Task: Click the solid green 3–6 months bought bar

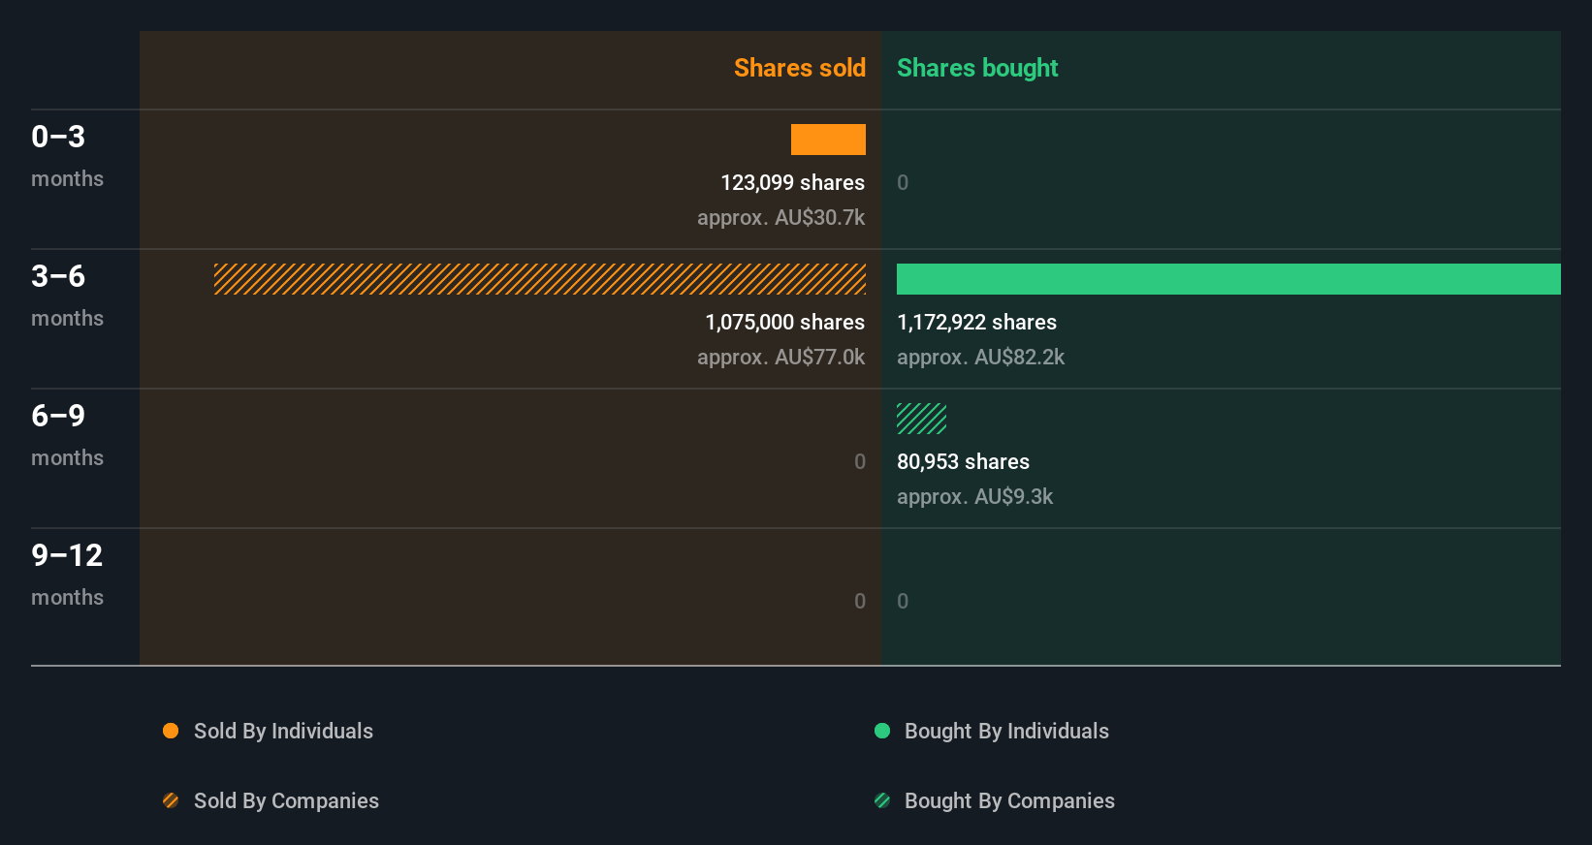Action: pos(1228,279)
